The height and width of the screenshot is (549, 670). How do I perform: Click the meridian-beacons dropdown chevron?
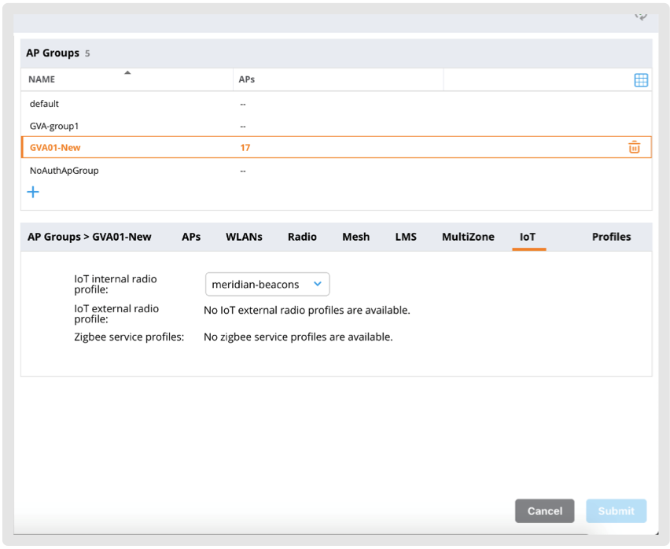pos(318,284)
